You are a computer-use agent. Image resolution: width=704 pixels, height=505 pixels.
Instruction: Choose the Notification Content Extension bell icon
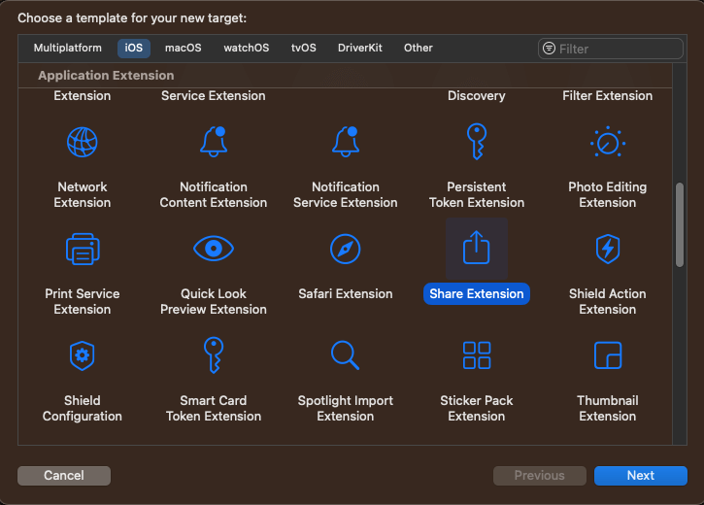(214, 142)
